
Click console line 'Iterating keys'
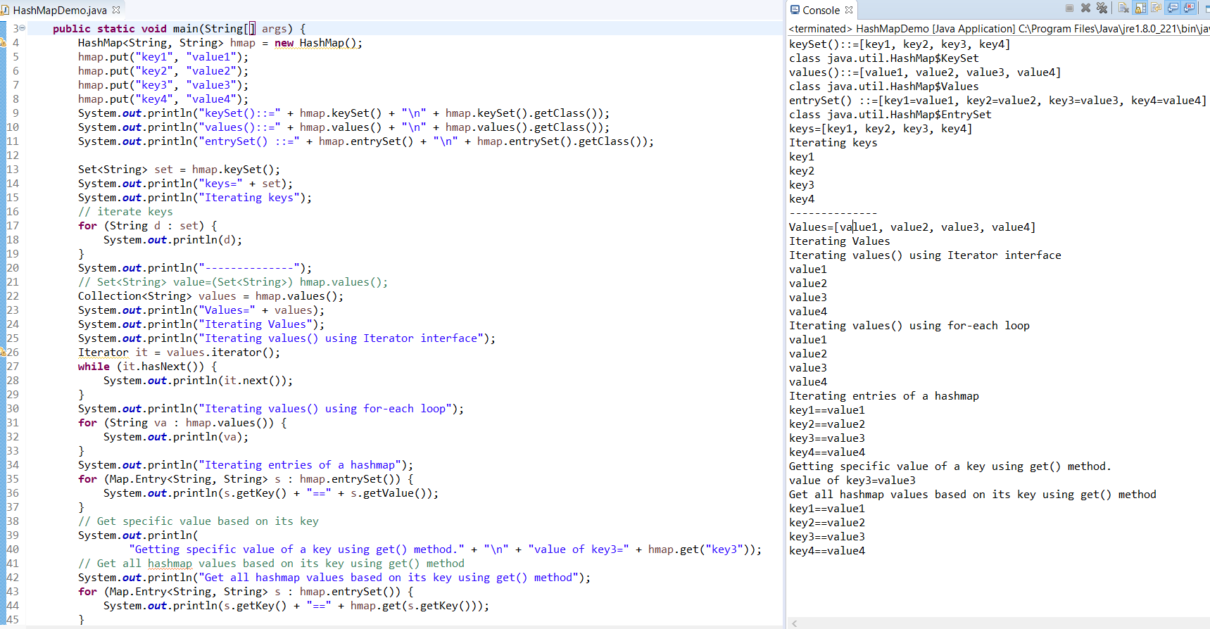[833, 142]
